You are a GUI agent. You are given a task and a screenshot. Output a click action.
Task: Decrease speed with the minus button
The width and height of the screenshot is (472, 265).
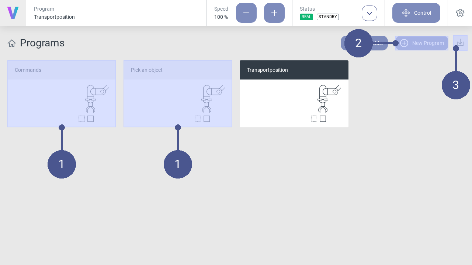pos(246,13)
